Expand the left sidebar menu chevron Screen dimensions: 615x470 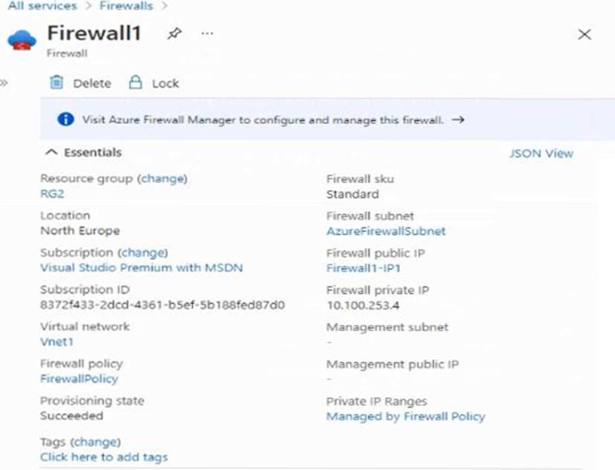pyautogui.click(x=4, y=82)
